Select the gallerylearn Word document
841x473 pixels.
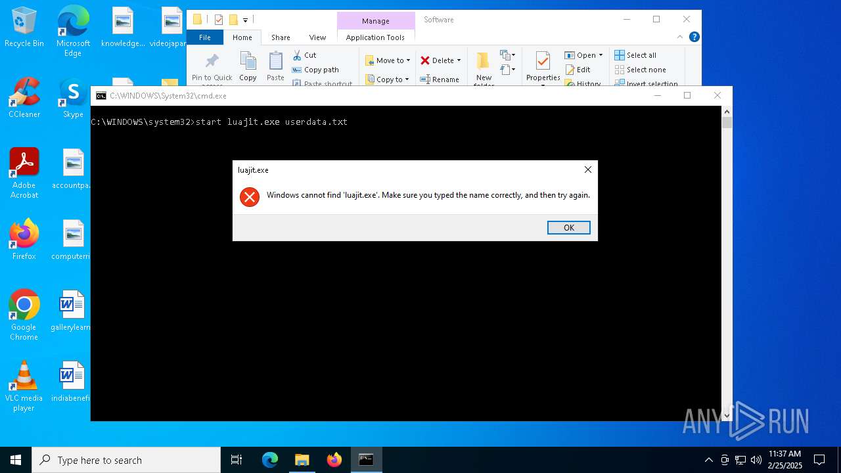(x=71, y=311)
